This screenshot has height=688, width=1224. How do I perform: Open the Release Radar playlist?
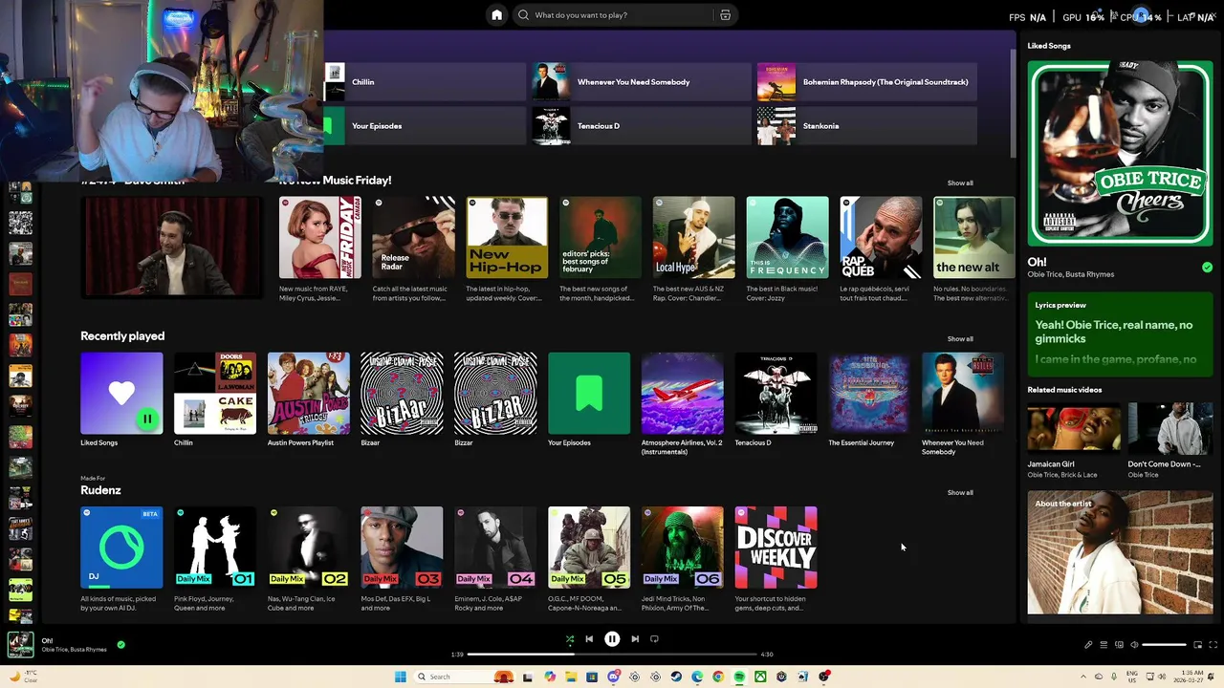(413, 238)
